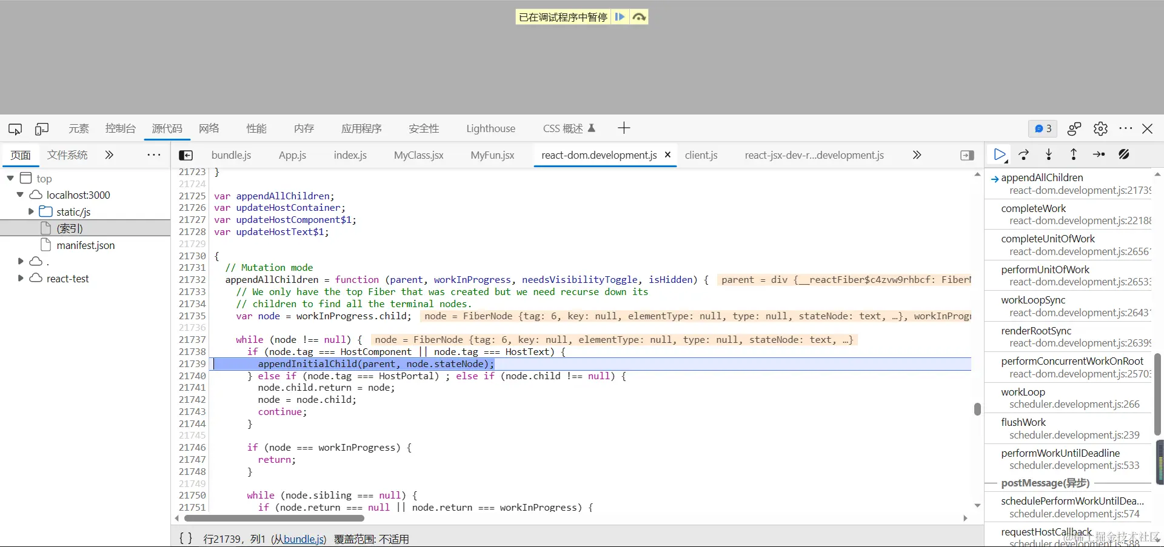Screen dimensions: 1164x547
Task: Open DevTools settings gear
Action: tap(1100, 128)
